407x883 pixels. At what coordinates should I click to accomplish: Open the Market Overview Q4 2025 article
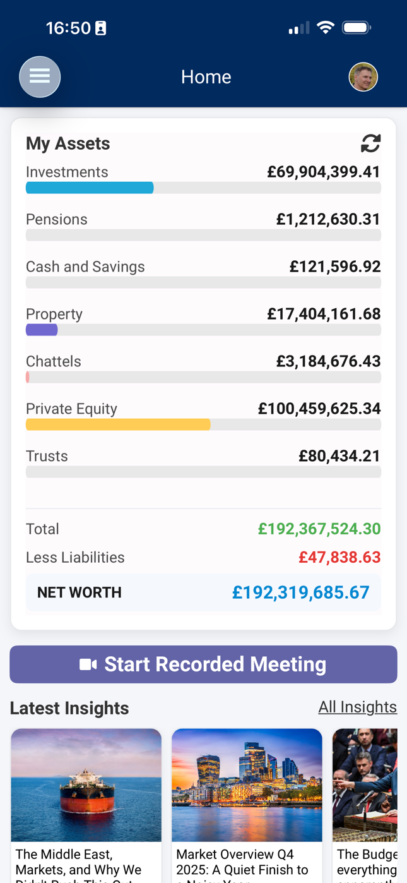click(x=247, y=785)
